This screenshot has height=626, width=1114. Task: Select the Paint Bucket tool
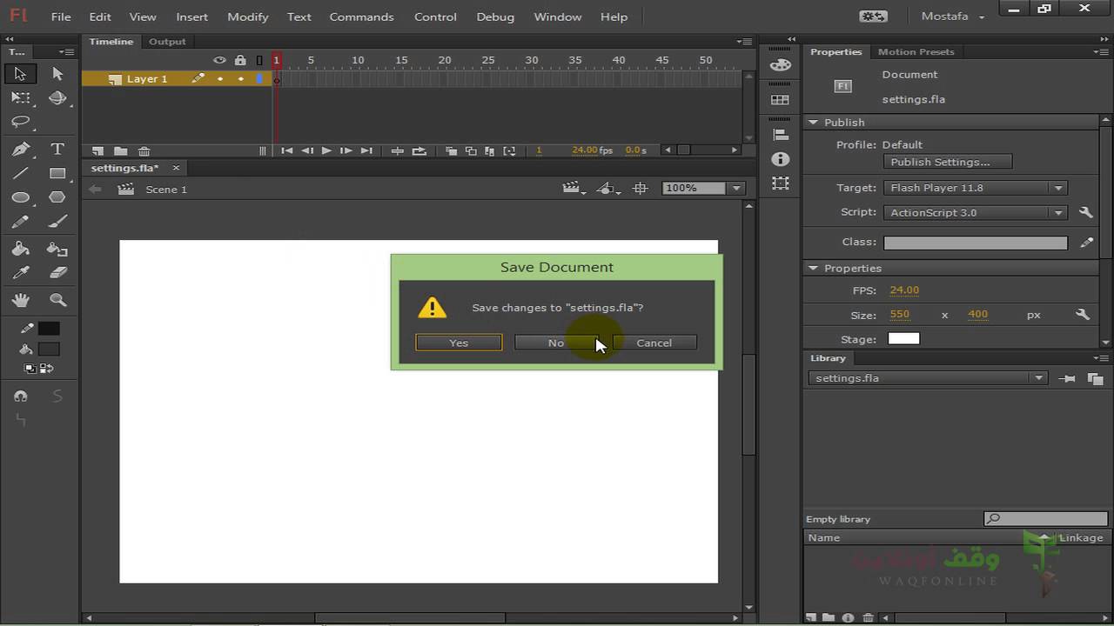21,249
